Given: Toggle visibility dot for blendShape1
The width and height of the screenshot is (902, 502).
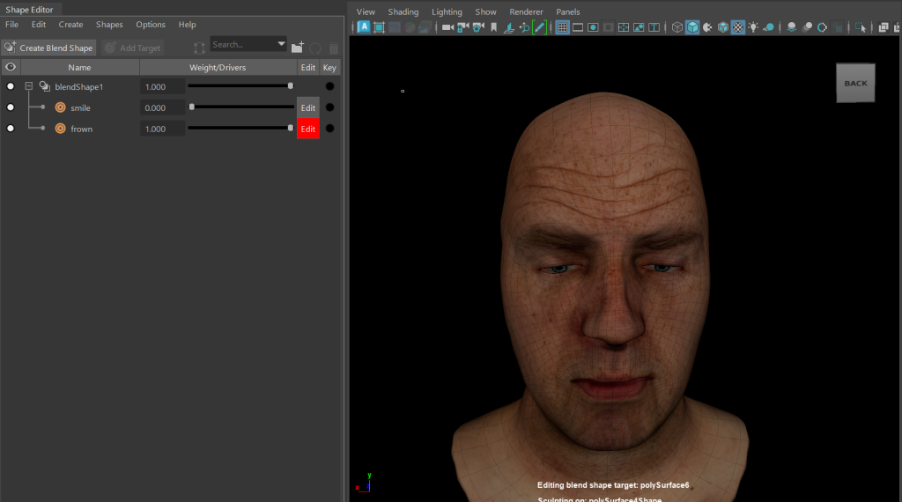Looking at the screenshot, I should 11,86.
